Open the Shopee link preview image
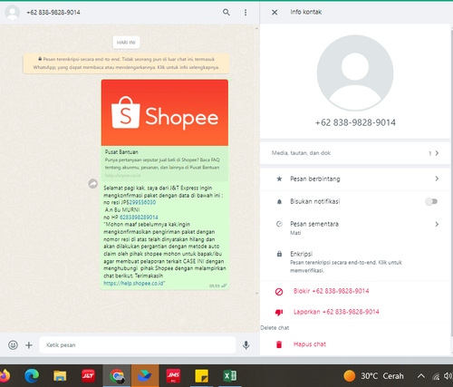The image size is (453, 387). coord(165,112)
